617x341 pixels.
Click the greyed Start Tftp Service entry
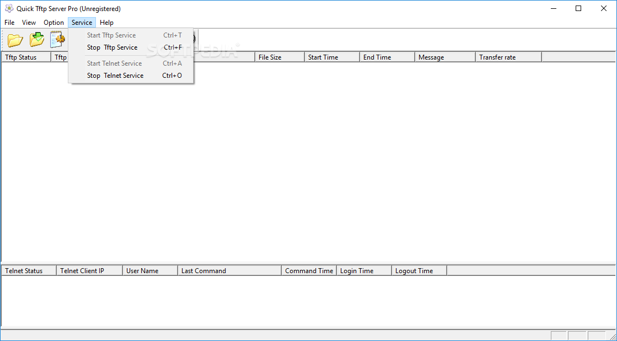pyautogui.click(x=131, y=35)
